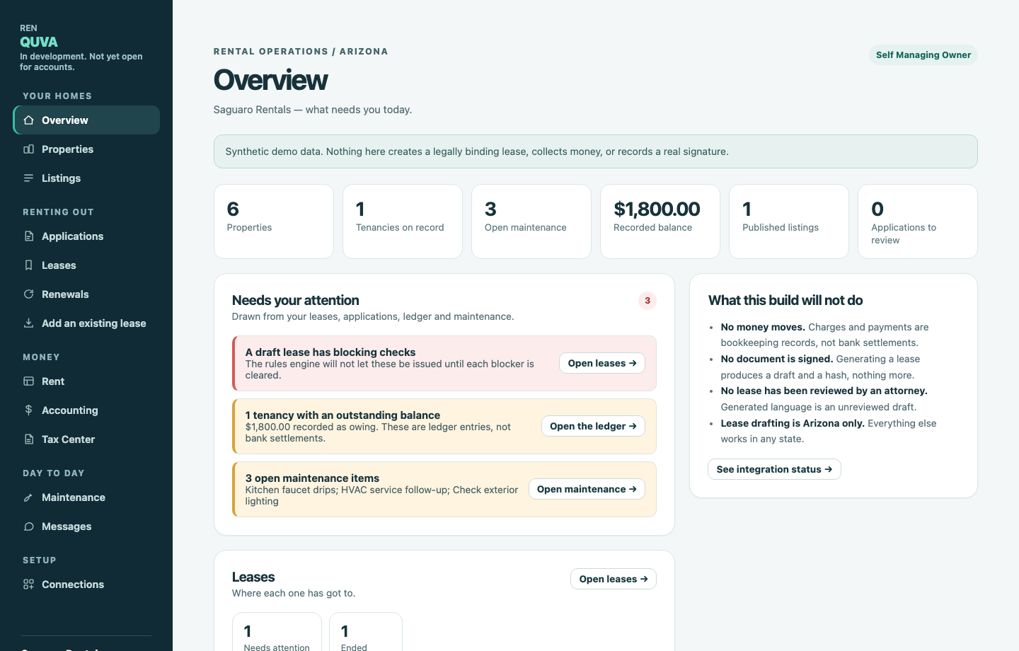Click 'A draft lease has blocking checks' title
The height and width of the screenshot is (651, 1019).
(x=330, y=352)
